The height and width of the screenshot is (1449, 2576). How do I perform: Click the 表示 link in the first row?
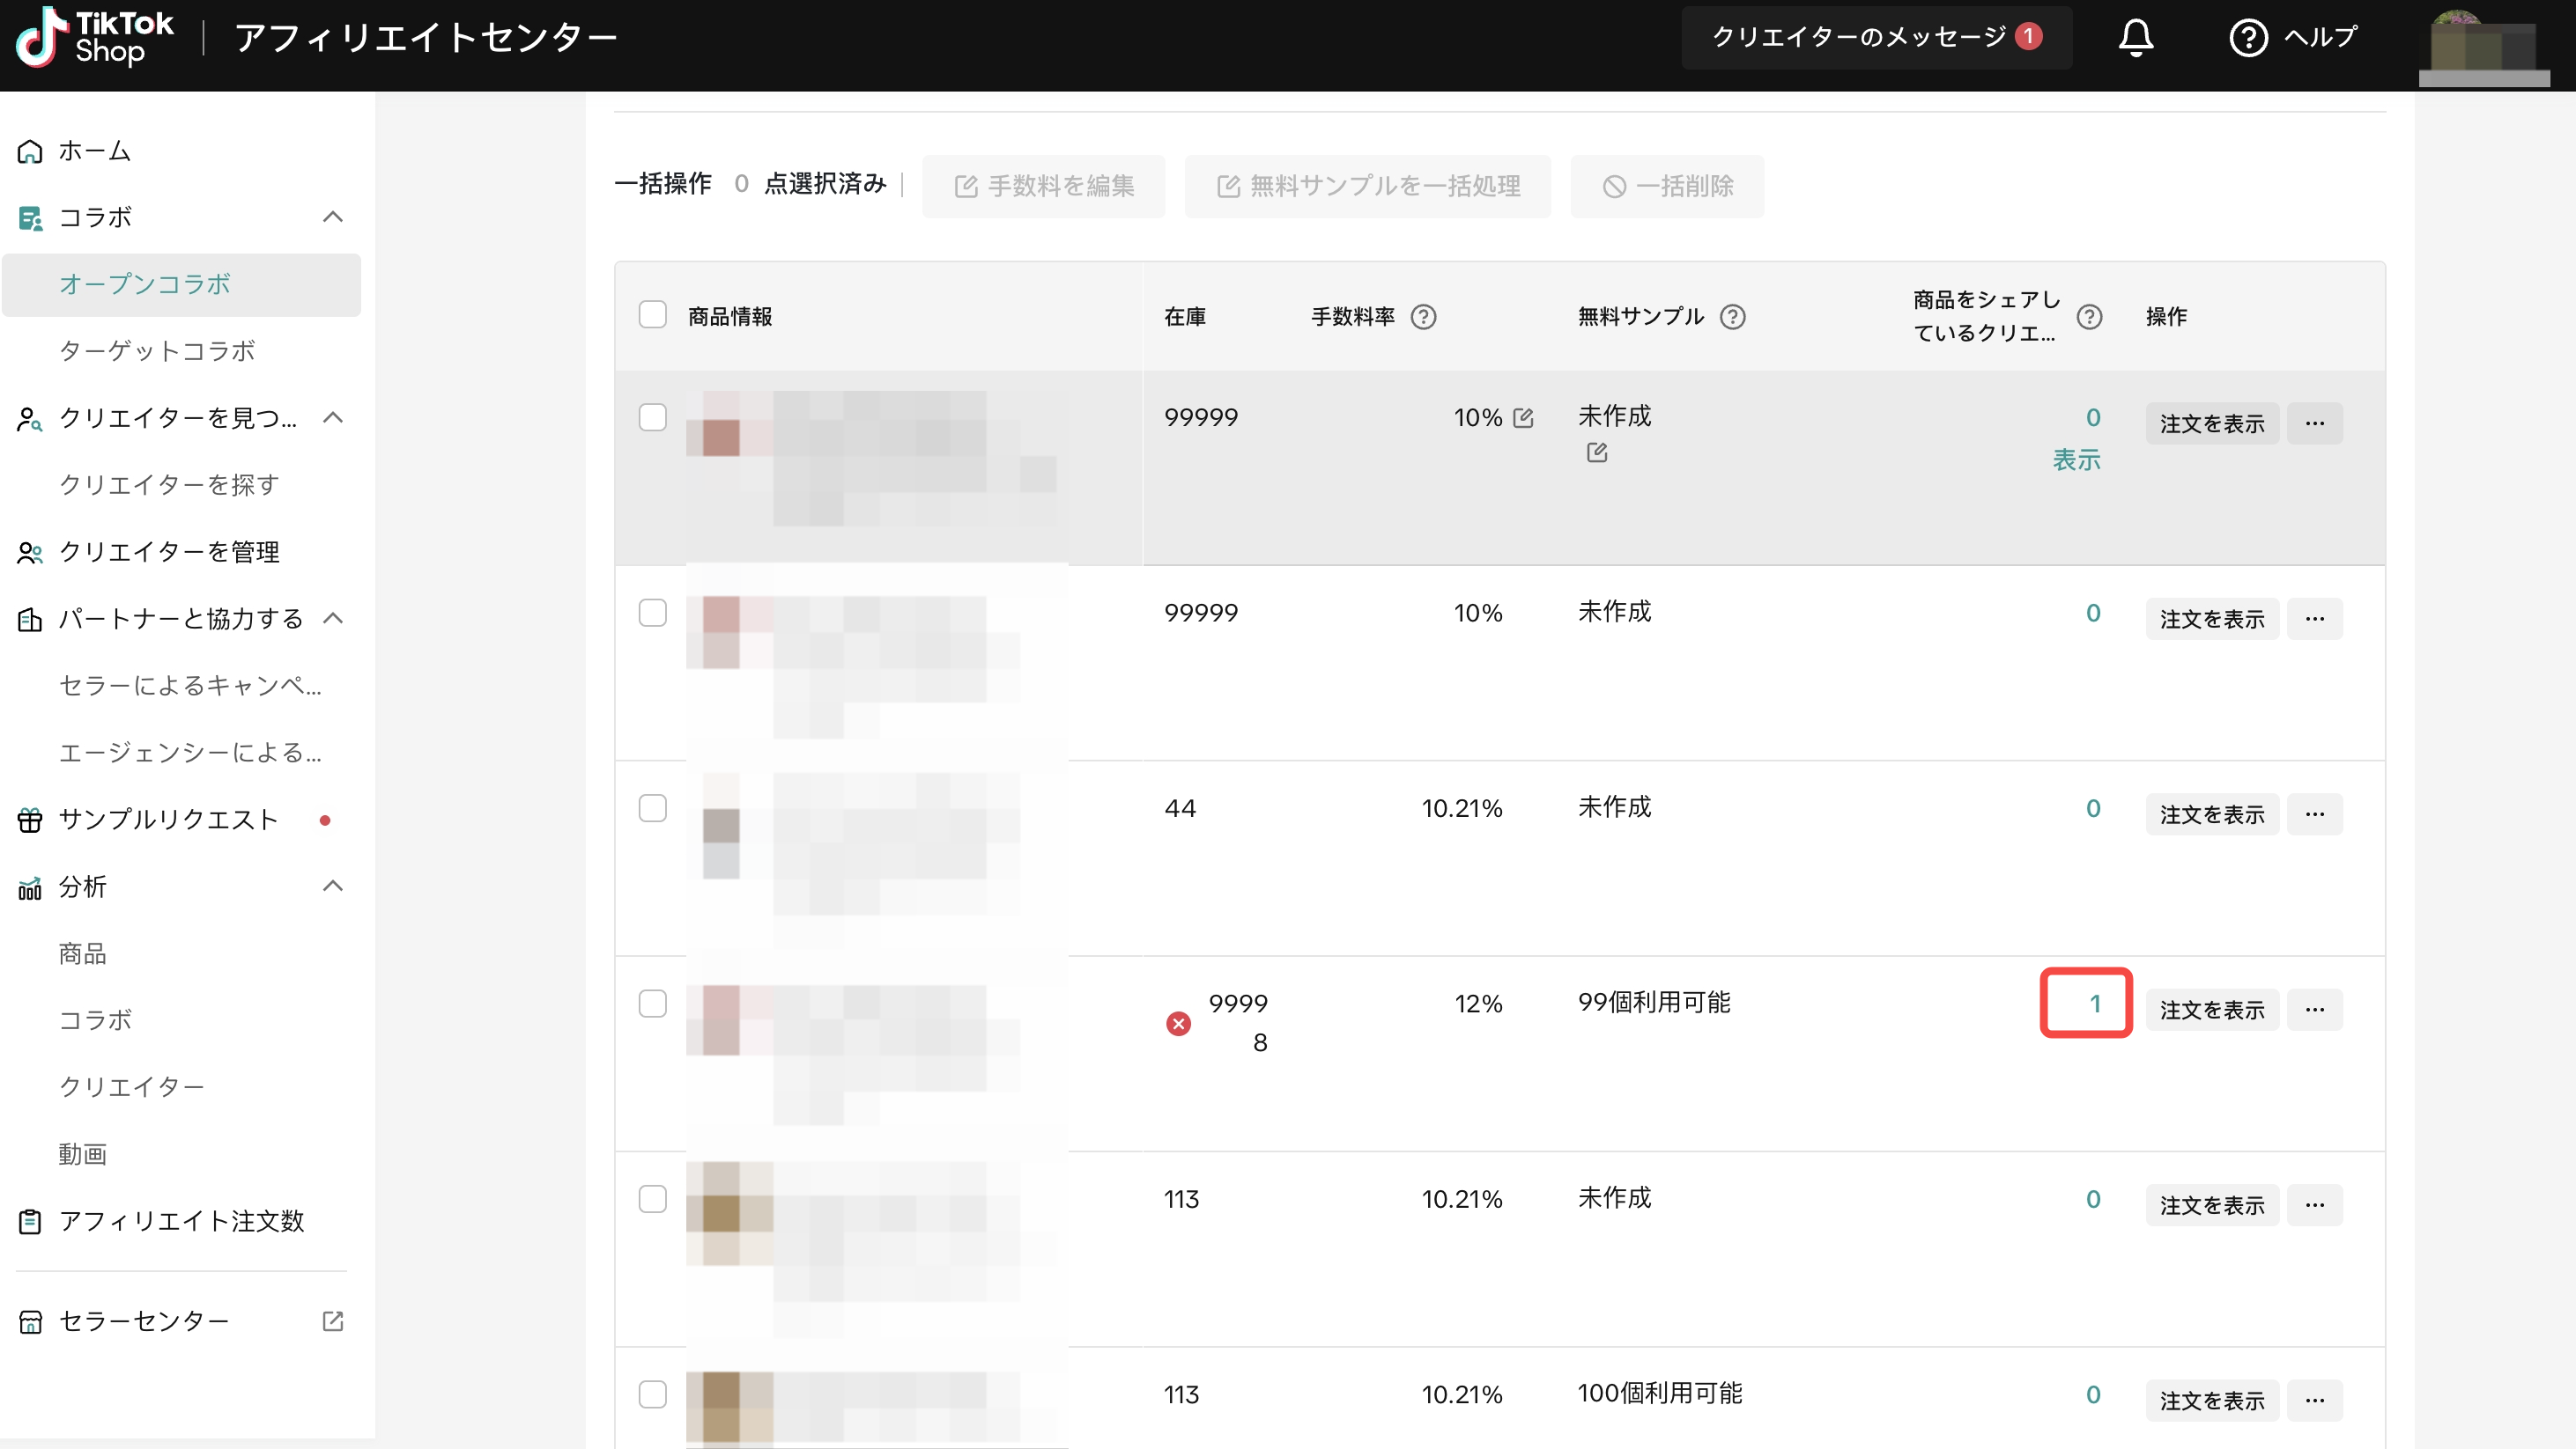pyautogui.click(x=2076, y=460)
